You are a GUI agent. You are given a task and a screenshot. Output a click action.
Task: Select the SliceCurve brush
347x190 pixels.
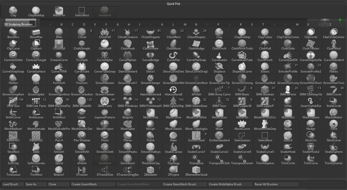click(334, 137)
